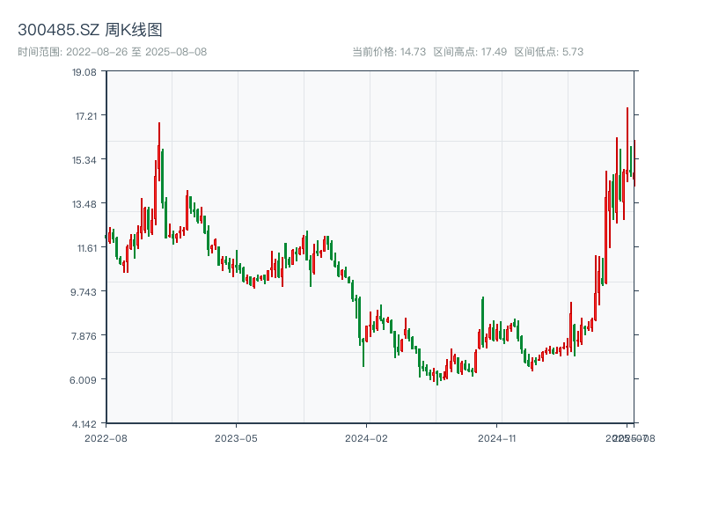Click the 7.876 y-axis label
This screenshot has height=528, width=704.
coord(84,336)
